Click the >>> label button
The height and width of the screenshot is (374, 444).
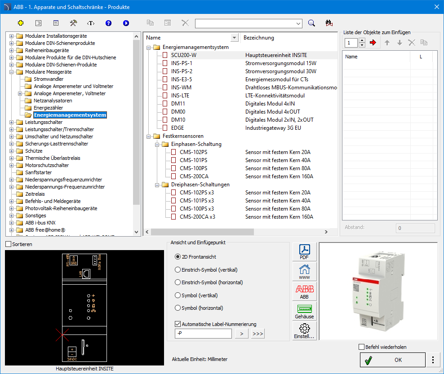click(258, 334)
